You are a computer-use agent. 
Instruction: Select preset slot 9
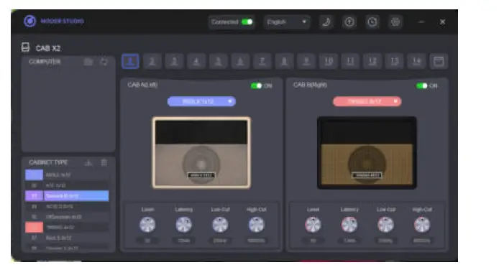pos(306,61)
